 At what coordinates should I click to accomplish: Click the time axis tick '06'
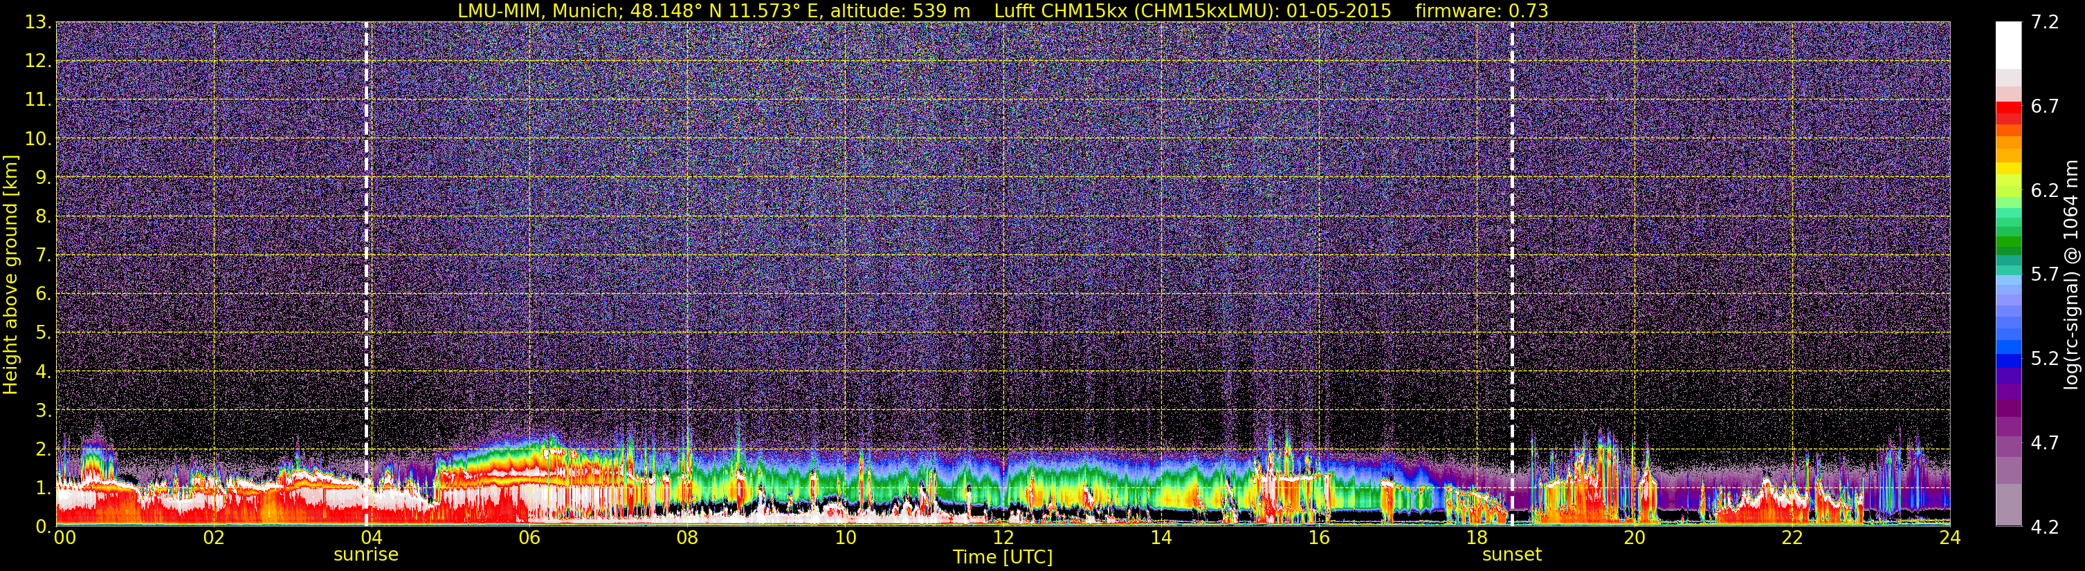coord(529,538)
